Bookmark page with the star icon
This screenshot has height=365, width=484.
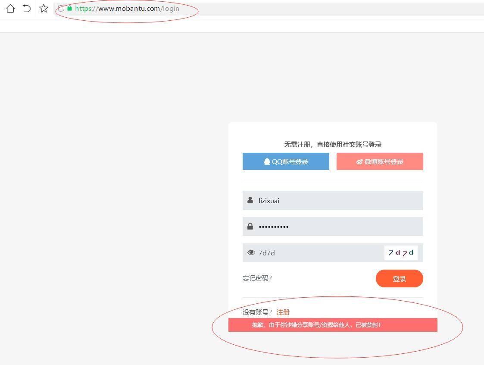point(44,8)
